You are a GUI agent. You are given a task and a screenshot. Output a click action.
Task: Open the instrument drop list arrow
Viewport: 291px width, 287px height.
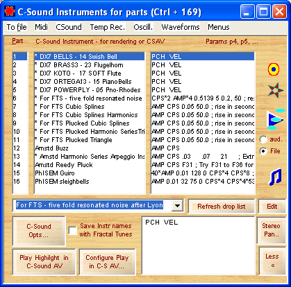pos(177,205)
